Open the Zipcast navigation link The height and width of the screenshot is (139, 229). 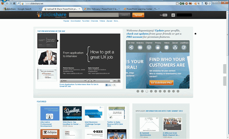(109, 21)
